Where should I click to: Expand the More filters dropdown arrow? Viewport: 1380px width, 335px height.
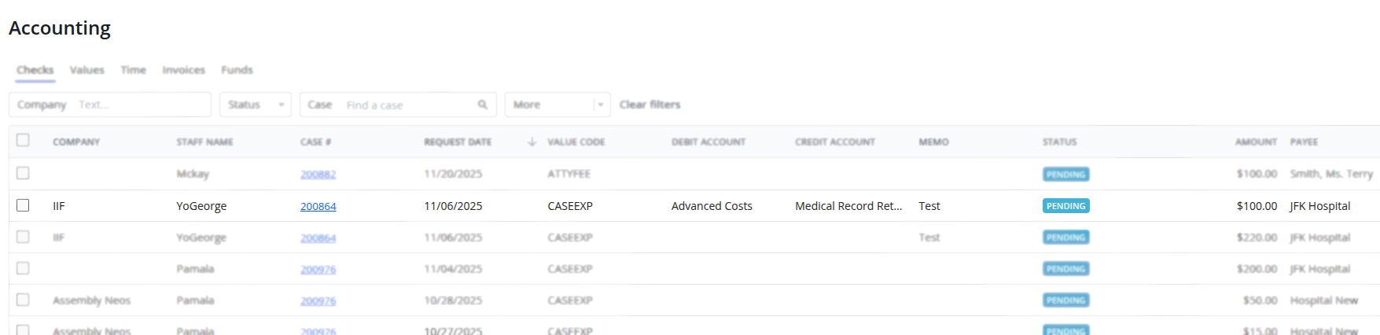tap(601, 105)
